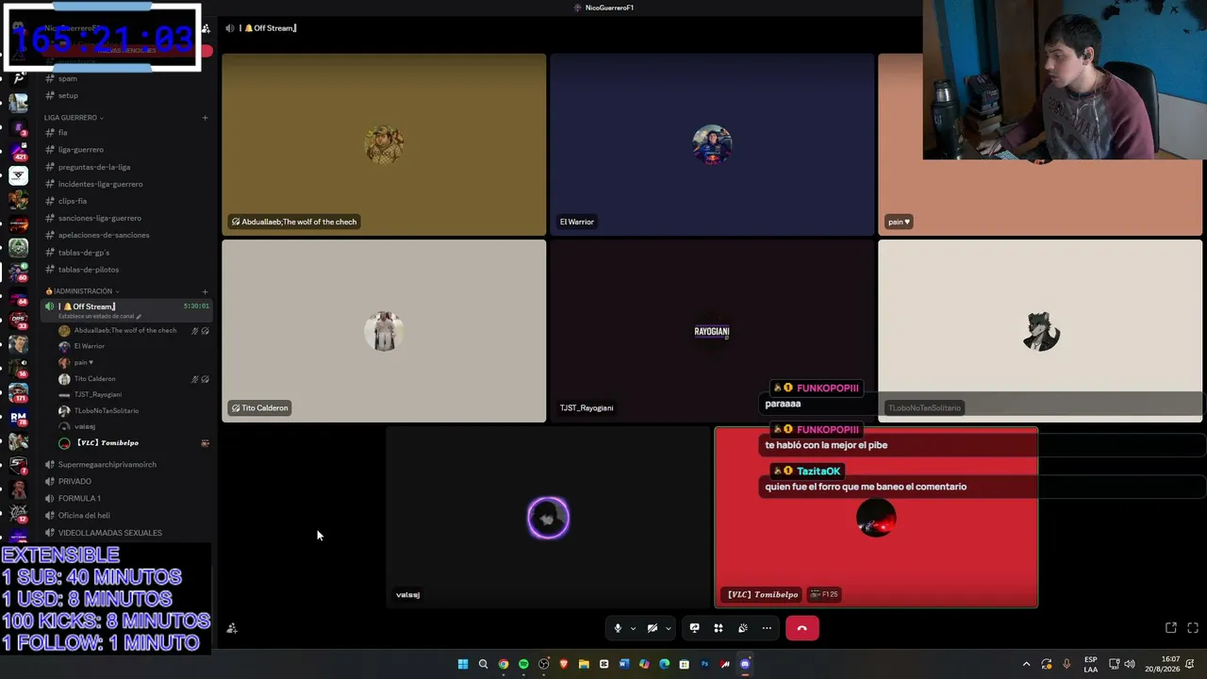Open Spotify from the taskbar
This screenshot has height=679, width=1207.
click(523, 664)
